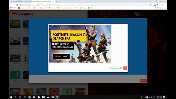
Task: Click the taskbar clock and date
Action: (x=159, y=97)
